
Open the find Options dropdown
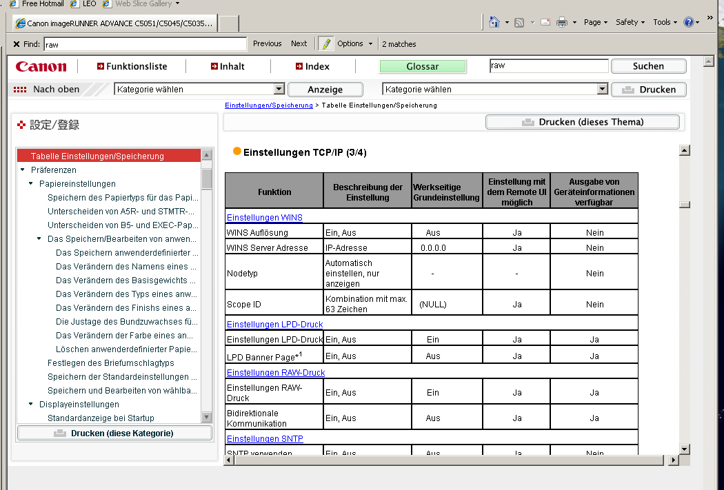pyautogui.click(x=354, y=43)
